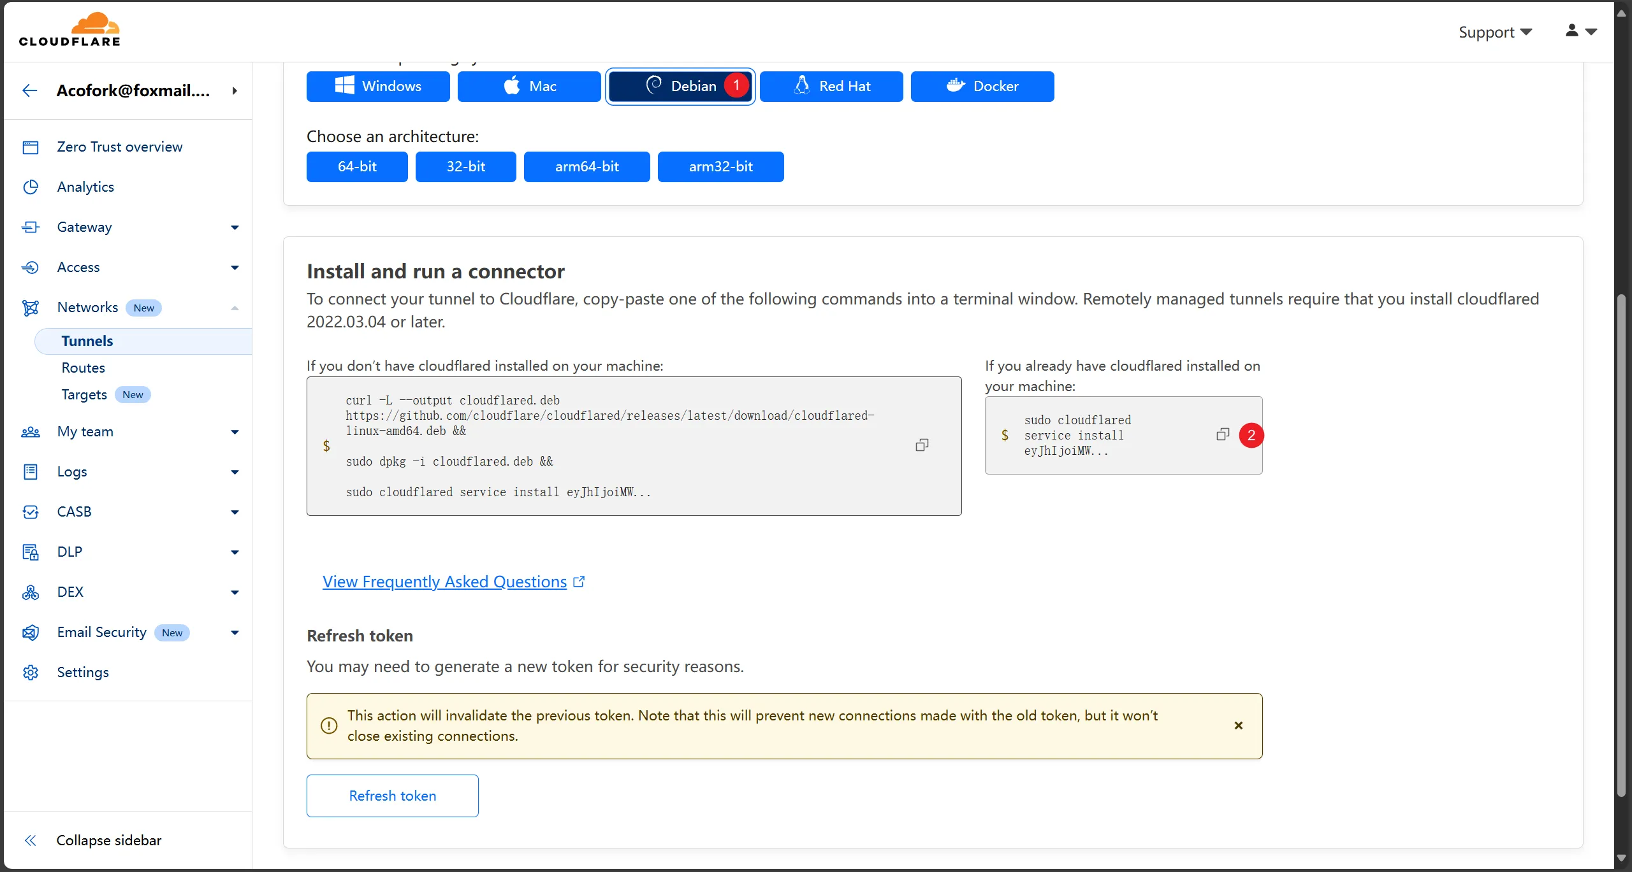Viewport: 1632px width, 872px height.
Task: Click the Cloudflare logo
Action: point(69,30)
